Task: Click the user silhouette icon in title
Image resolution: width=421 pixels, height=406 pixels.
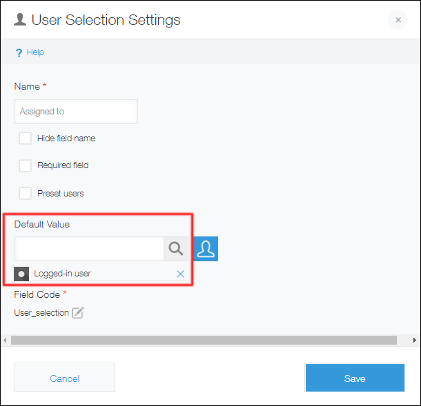Action: point(21,20)
